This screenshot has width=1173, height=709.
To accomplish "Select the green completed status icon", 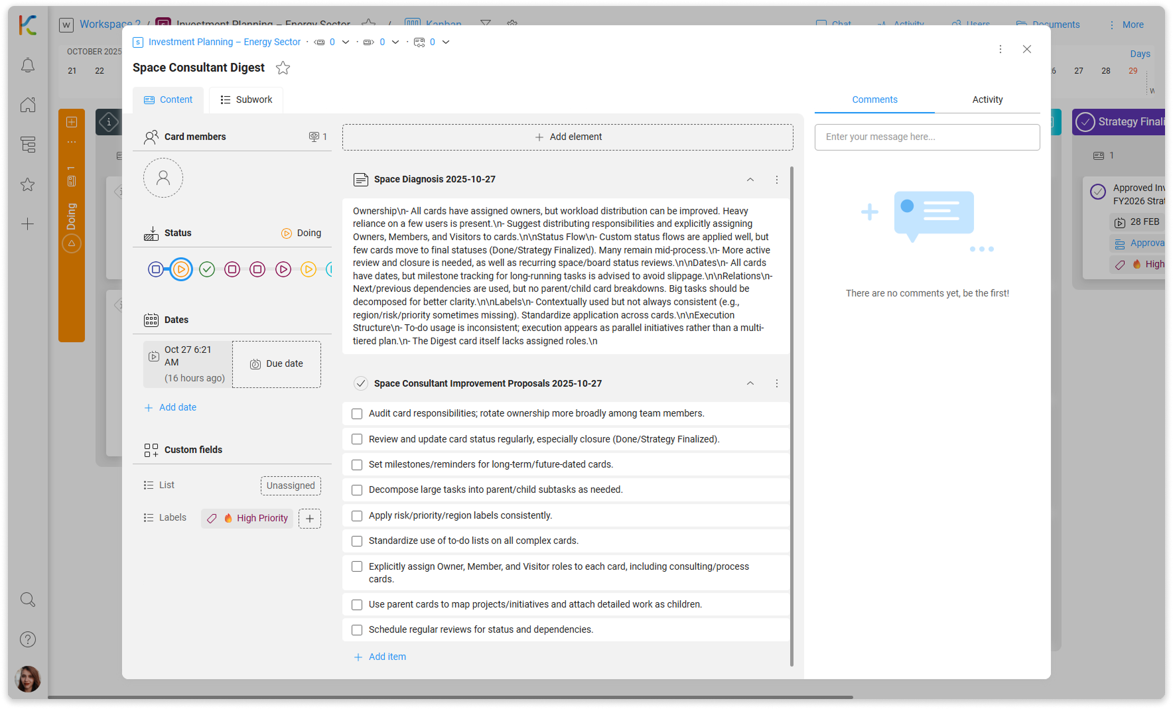I will click(x=207, y=269).
